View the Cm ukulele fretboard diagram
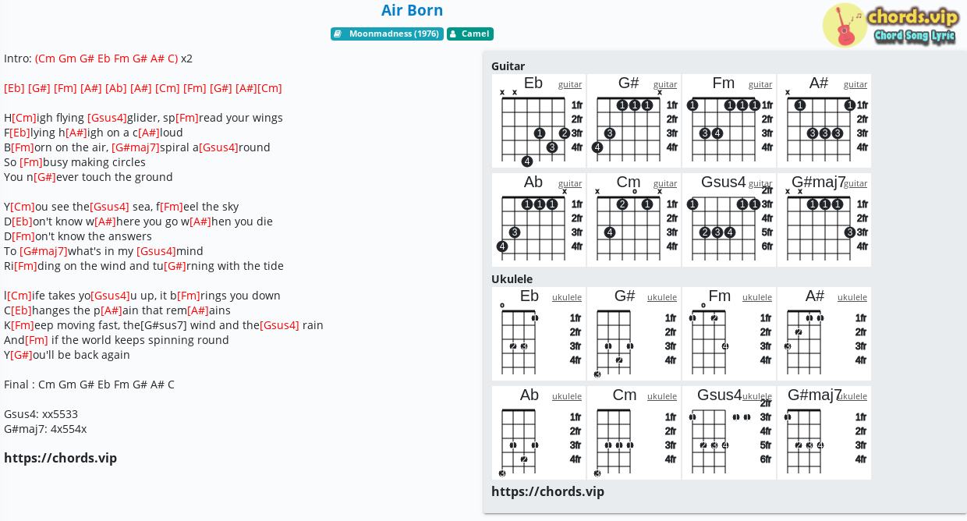The image size is (967, 521). coord(634,433)
